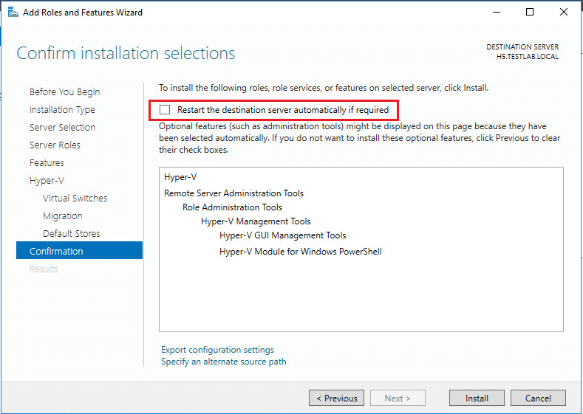Image resolution: width=583 pixels, height=414 pixels.
Task: Cancel the wizard
Action: tap(538, 398)
